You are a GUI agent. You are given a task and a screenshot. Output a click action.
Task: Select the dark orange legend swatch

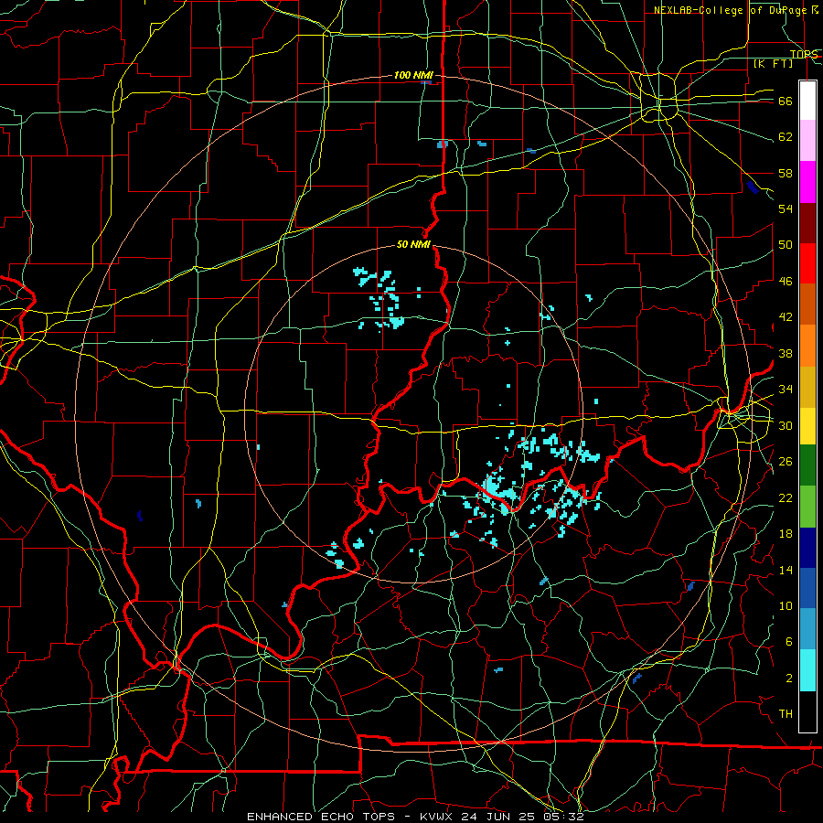click(x=807, y=304)
